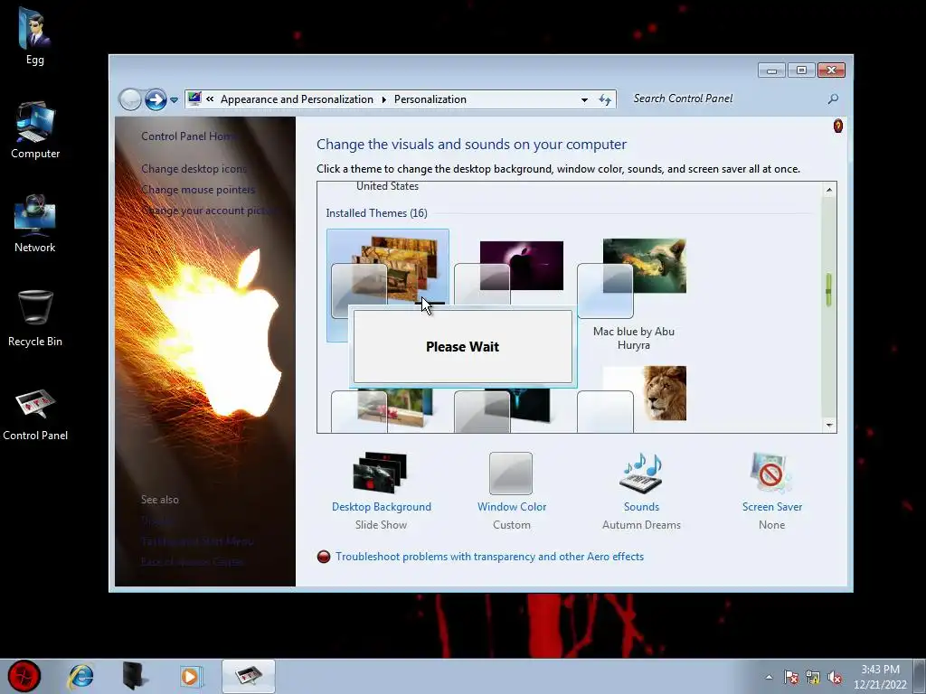The width and height of the screenshot is (926, 694).
Task: Click the Please Wait message box
Action: 462,346
